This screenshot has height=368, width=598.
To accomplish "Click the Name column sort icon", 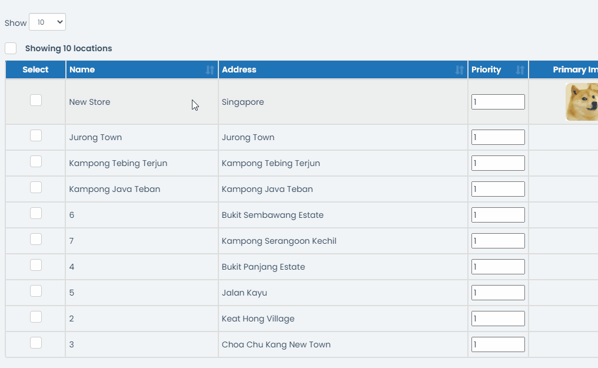I will 210,70.
